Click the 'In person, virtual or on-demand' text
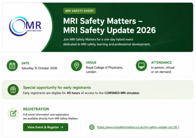 coord(163,70)
